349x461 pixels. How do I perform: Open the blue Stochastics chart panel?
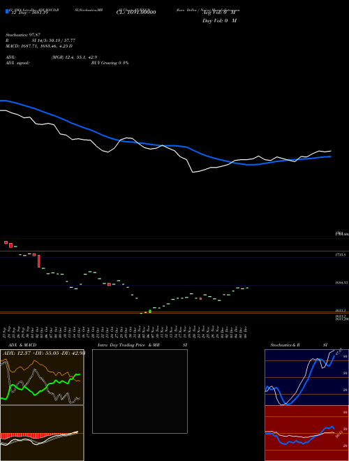(306, 377)
